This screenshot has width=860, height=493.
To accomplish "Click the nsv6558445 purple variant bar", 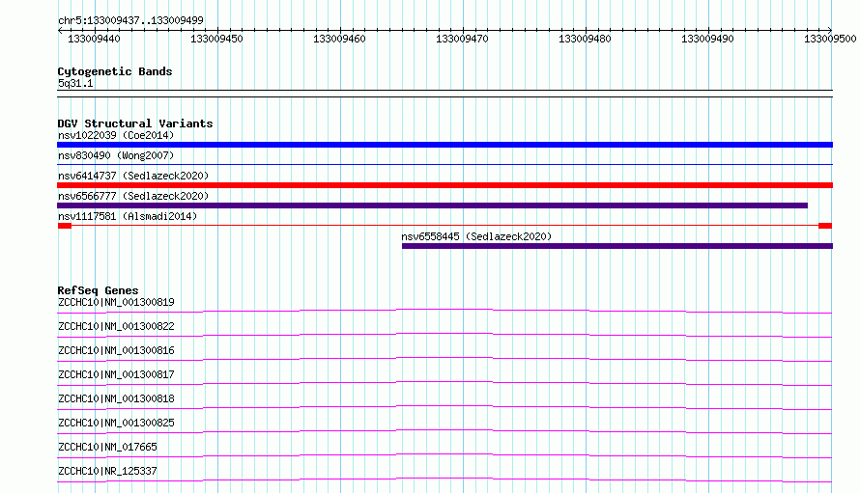I will 617,246.
